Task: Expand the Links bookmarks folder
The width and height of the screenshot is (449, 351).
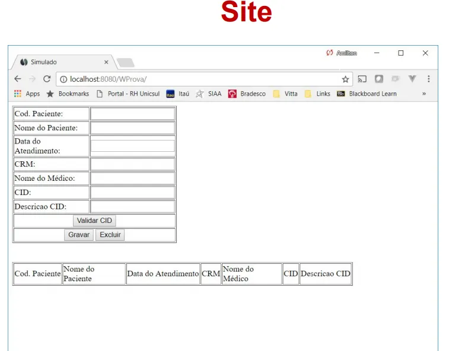Action: [x=317, y=94]
